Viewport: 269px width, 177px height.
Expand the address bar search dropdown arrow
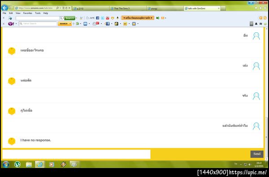pyautogui.click(x=61, y=8)
